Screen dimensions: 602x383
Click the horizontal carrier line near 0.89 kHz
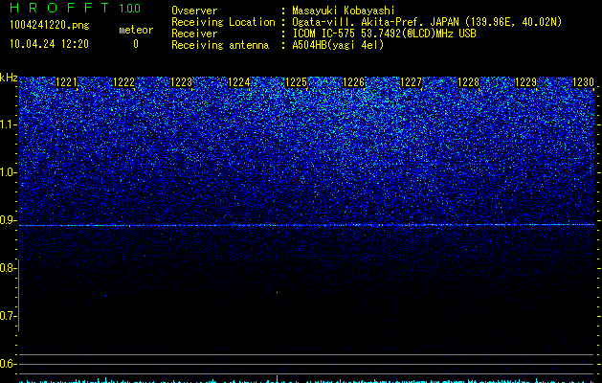point(306,225)
